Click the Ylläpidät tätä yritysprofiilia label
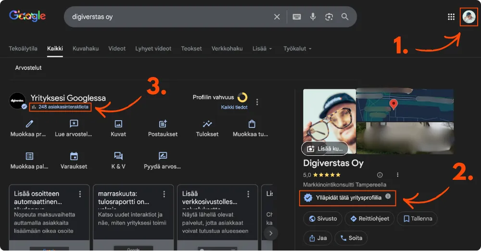Viewport: 481px width, 251px height. (x=349, y=198)
